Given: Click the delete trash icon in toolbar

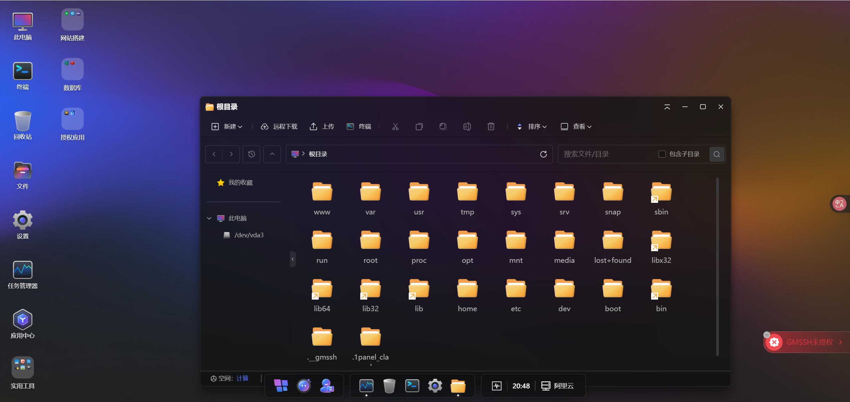Looking at the screenshot, I should (491, 127).
